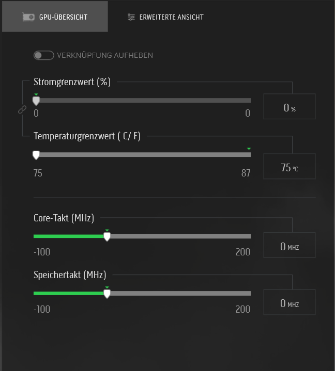The image size is (335, 371).
Task: Click the Core-Takt slider handle
Action: tap(107, 237)
